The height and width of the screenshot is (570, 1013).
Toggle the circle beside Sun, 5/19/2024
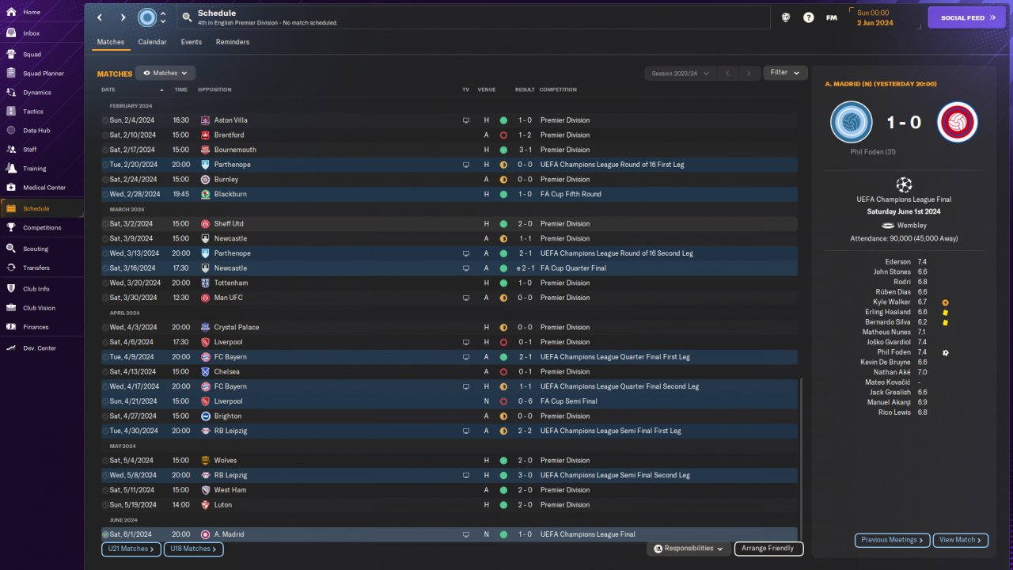pyautogui.click(x=105, y=505)
